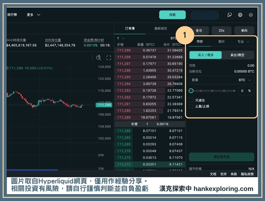Click the position size slider handle

191,91
